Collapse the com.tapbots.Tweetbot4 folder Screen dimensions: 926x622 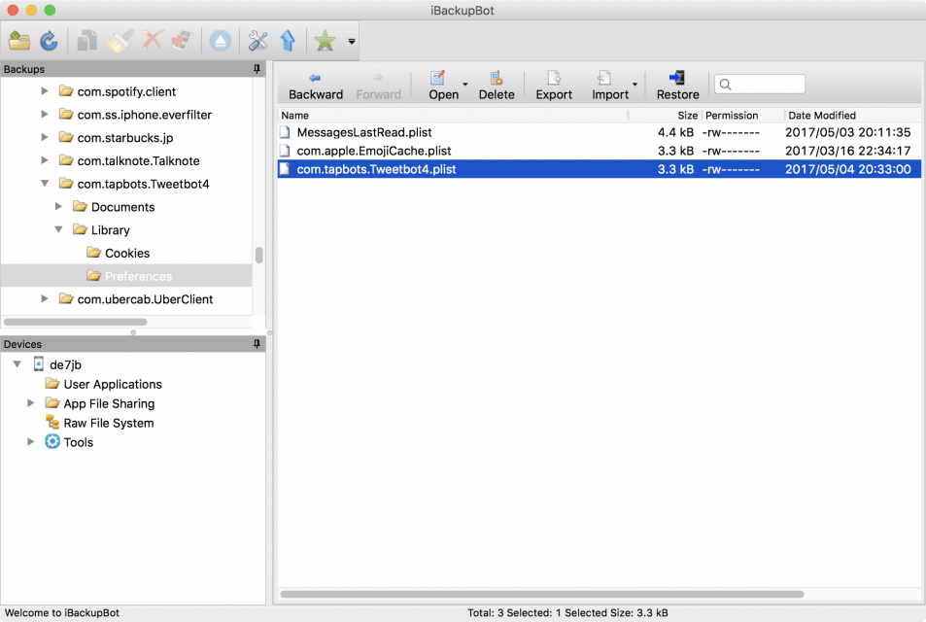pyautogui.click(x=45, y=183)
